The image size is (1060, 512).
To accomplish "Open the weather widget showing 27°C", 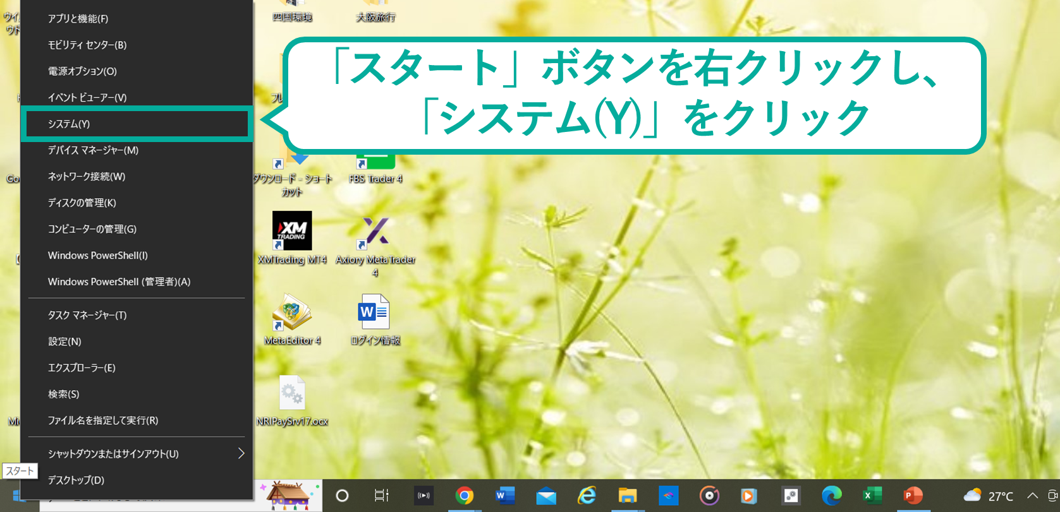I will (x=988, y=496).
